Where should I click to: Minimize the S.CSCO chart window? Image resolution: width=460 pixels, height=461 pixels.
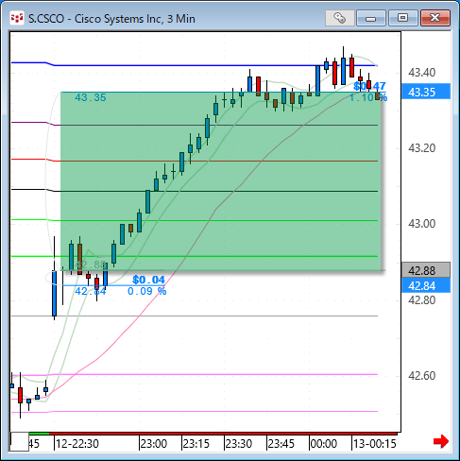pyautogui.click(x=371, y=18)
